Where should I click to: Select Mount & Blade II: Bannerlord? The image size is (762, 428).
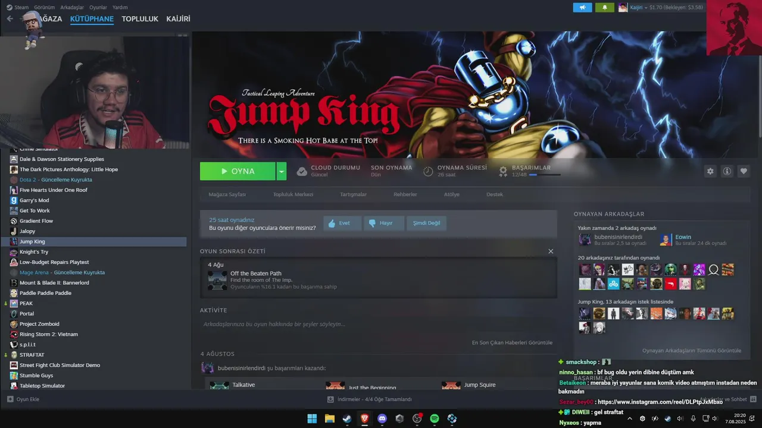pos(54,283)
